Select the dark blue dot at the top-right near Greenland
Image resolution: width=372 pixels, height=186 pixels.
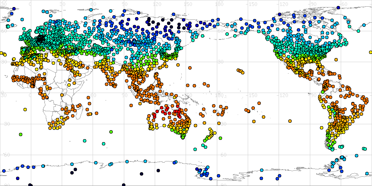tap(338, 7)
